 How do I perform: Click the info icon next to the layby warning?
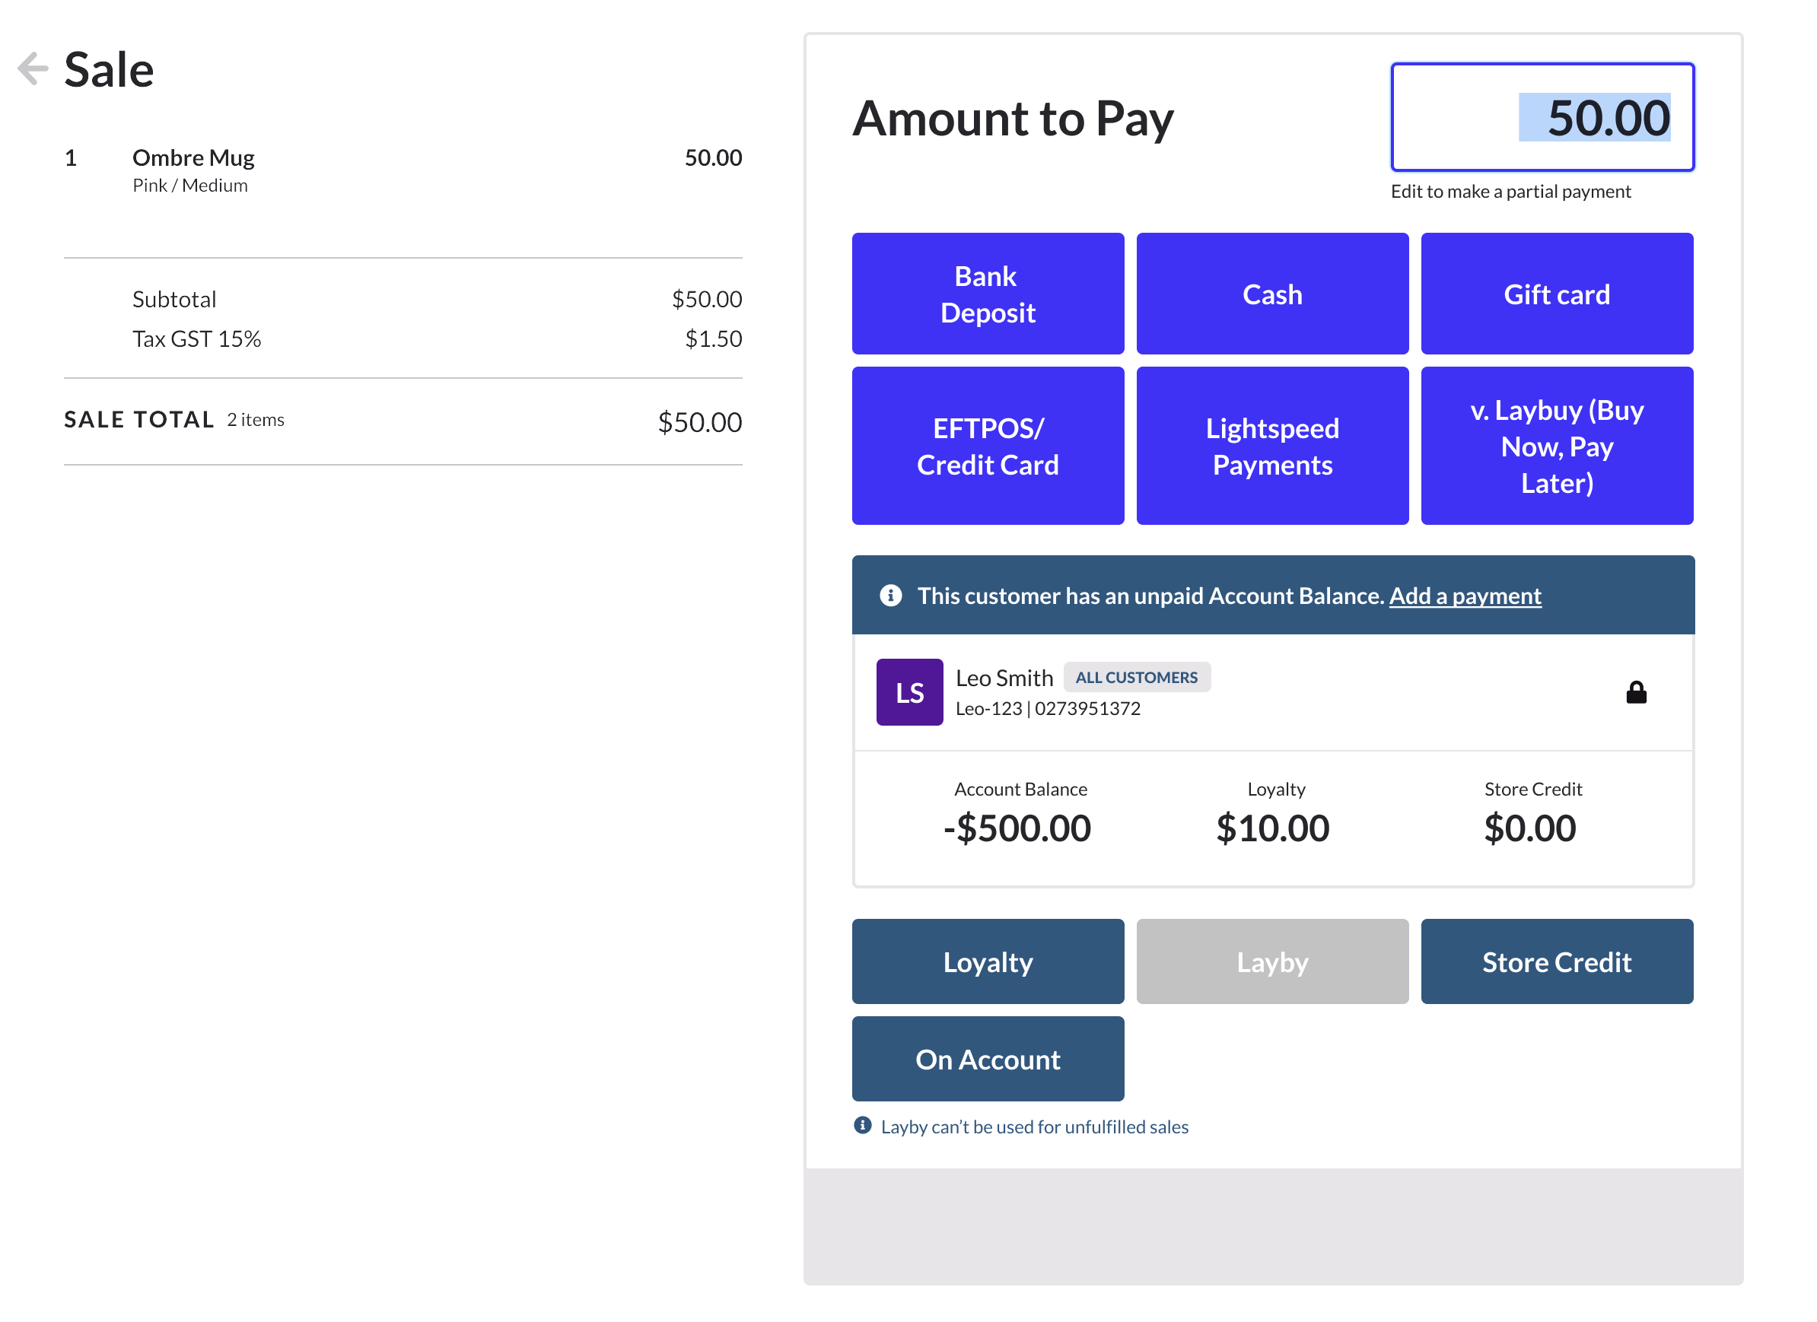tap(863, 1125)
